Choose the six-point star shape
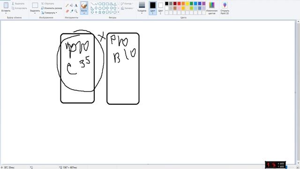The image size is (300, 169). point(104,12)
